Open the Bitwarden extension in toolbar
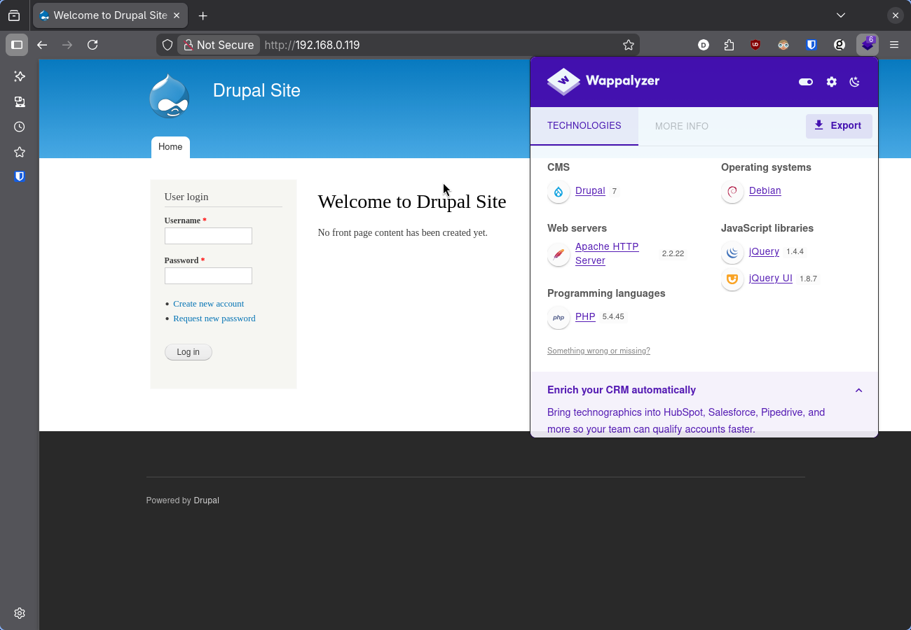The image size is (911, 630). point(811,45)
